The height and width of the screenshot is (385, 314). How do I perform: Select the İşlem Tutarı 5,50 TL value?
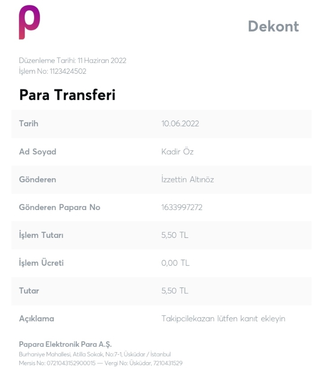175,235
